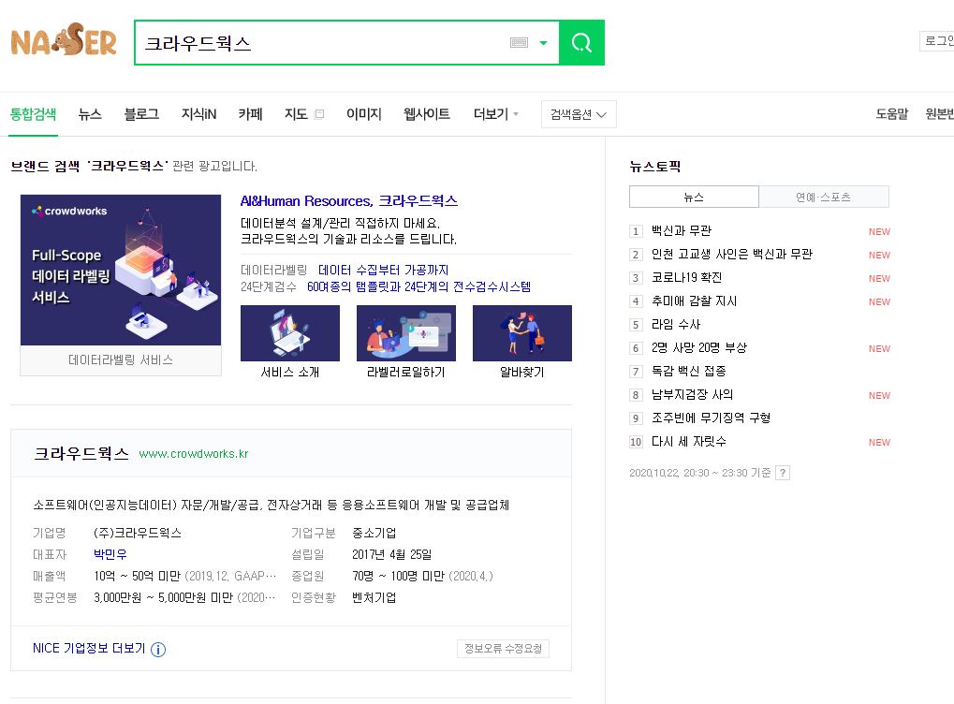The image size is (954, 704).
Task: Open NICE 기업정보 더보기 link
Action: click(89, 648)
